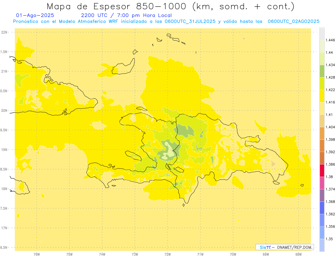Click the latitude label 18N
The image size is (335, 258).
(4, 189)
